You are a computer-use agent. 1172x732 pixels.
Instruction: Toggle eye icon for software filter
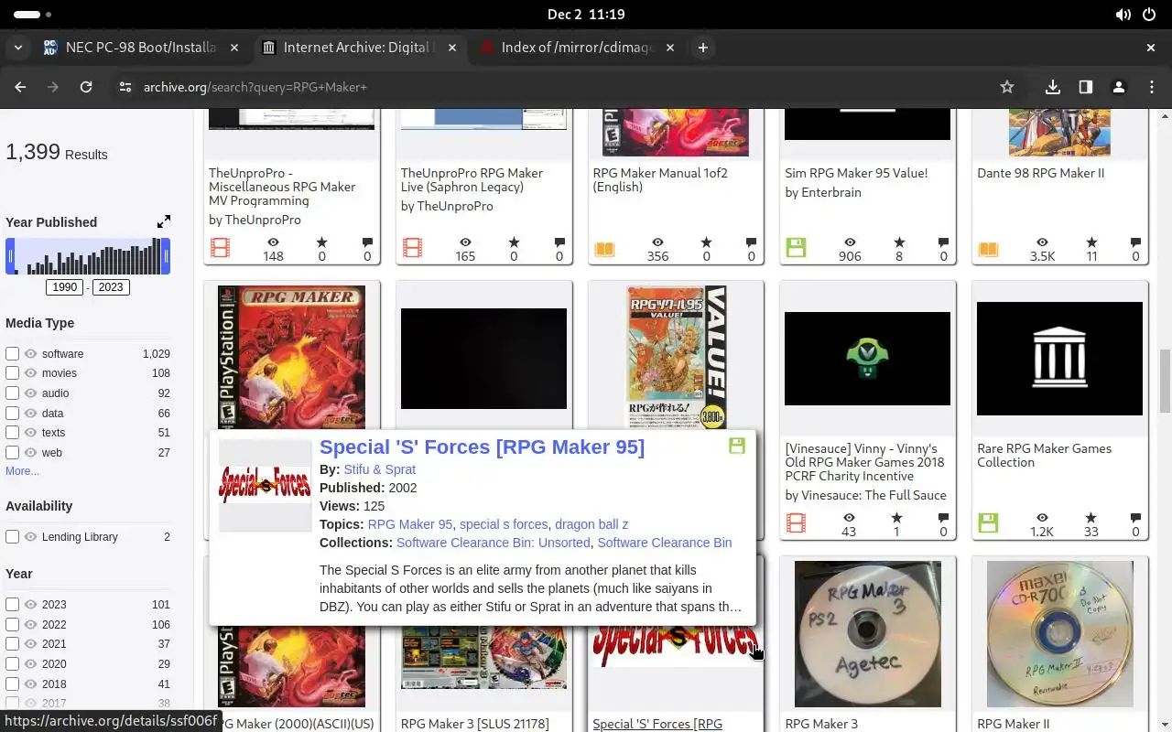(x=30, y=353)
